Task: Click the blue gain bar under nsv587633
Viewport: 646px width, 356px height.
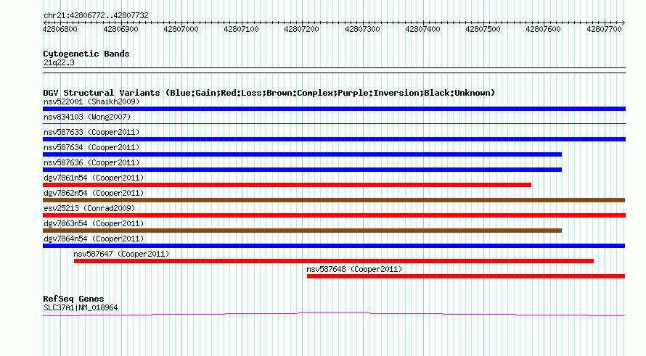Action: pyautogui.click(x=334, y=139)
